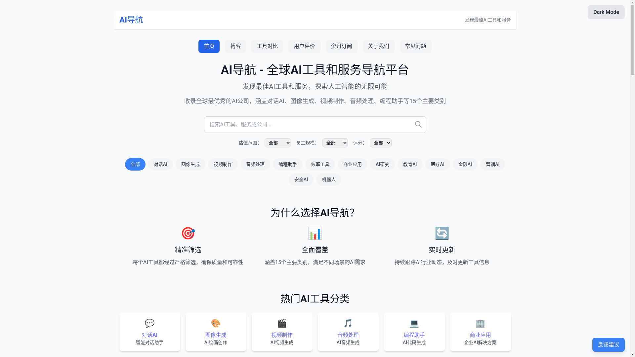This screenshot has width=635, height=357.
Task: Open the 评分 dropdown
Action: tap(380, 143)
